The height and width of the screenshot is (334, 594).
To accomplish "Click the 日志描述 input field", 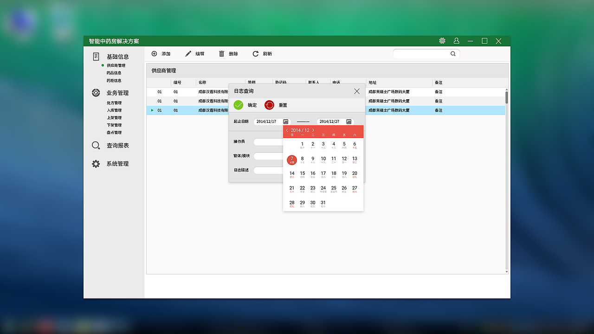I will 268,170.
